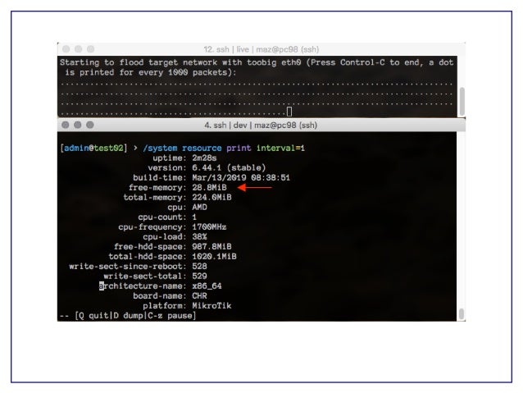The height and width of the screenshot is (393, 523).
Task: Click scrollbar thumb in the dev ssh window
Action: click(x=462, y=314)
